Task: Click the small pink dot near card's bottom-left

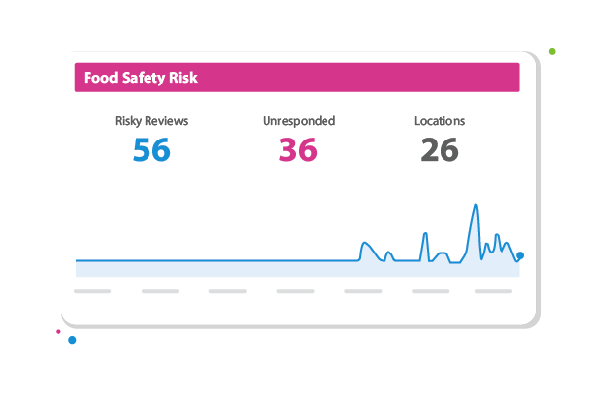Action: pyautogui.click(x=58, y=332)
